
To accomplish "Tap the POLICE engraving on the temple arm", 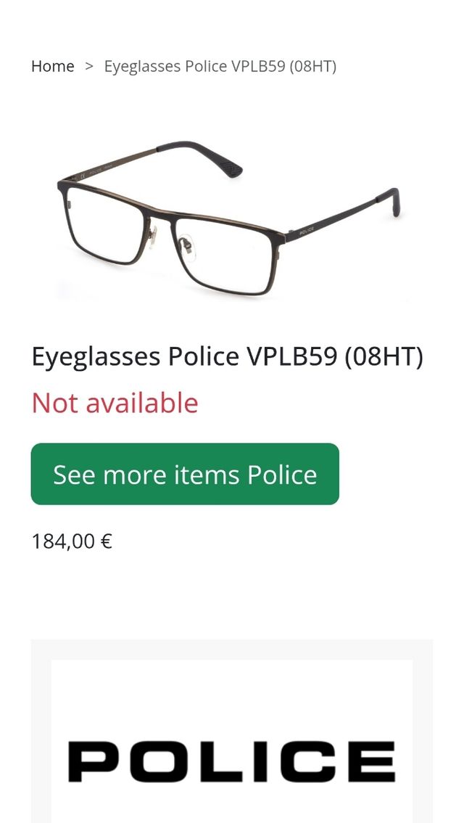I will pos(307,230).
